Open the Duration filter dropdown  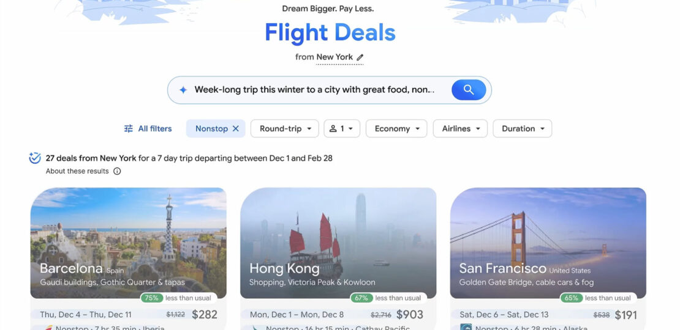pos(522,128)
